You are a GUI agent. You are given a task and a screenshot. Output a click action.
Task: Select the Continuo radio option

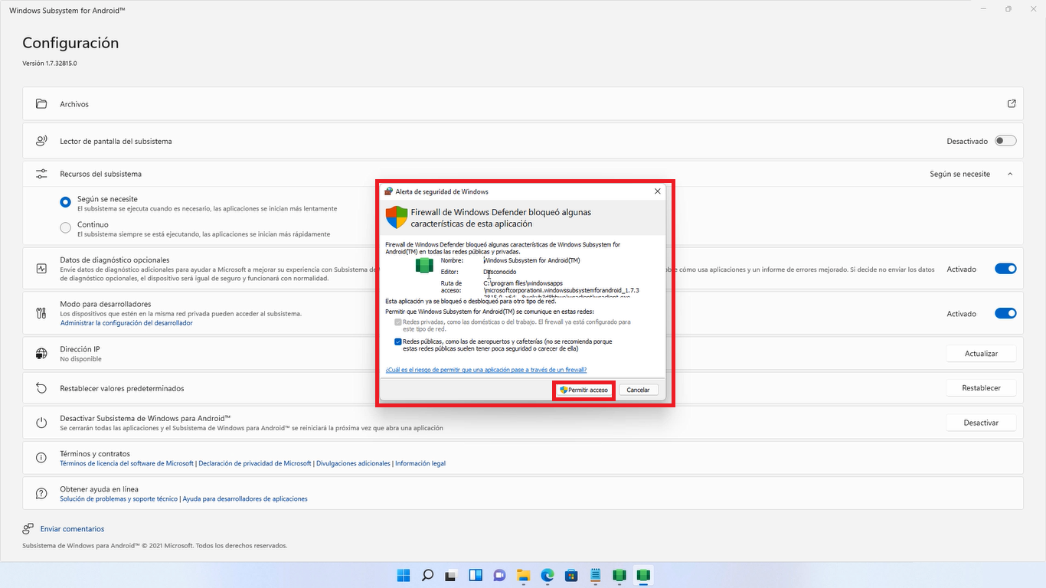coord(65,228)
